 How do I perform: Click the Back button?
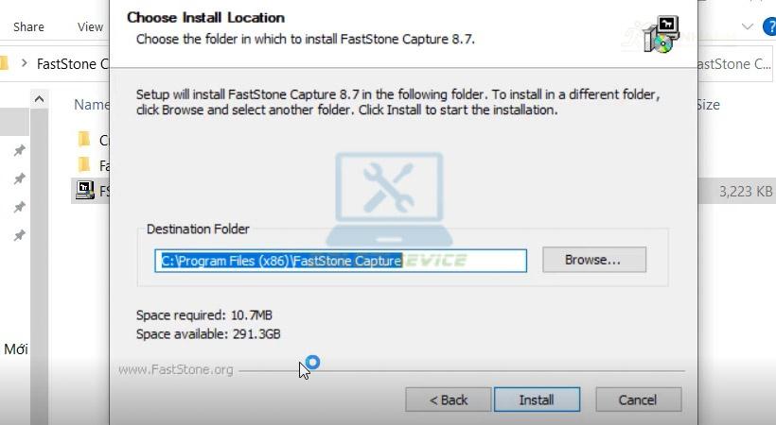(449, 399)
